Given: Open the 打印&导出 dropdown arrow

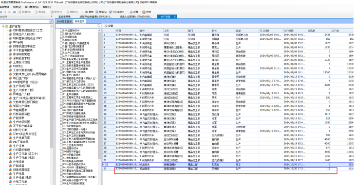Looking at the screenshot, I should (127, 12).
